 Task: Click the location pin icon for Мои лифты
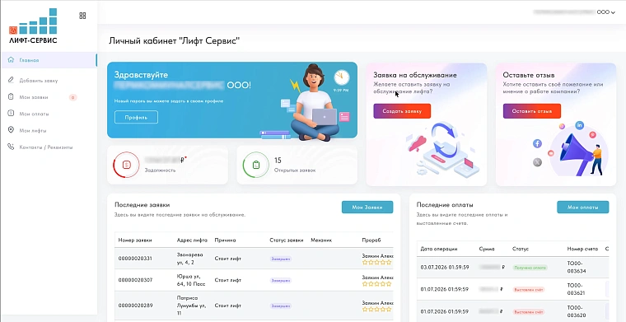click(12, 130)
